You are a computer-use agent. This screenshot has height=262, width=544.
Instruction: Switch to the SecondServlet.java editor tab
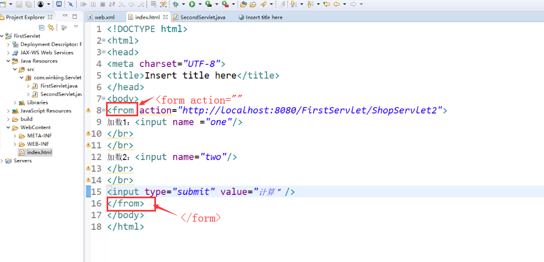pyautogui.click(x=203, y=17)
